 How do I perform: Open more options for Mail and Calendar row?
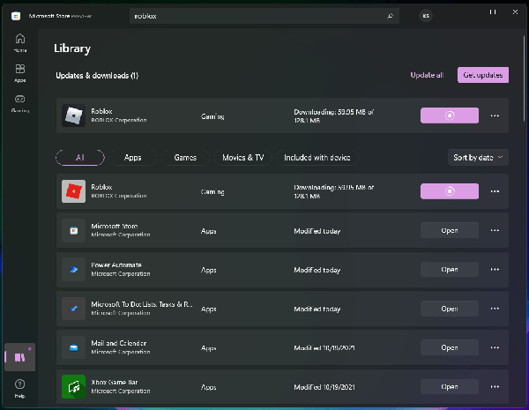pos(495,347)
